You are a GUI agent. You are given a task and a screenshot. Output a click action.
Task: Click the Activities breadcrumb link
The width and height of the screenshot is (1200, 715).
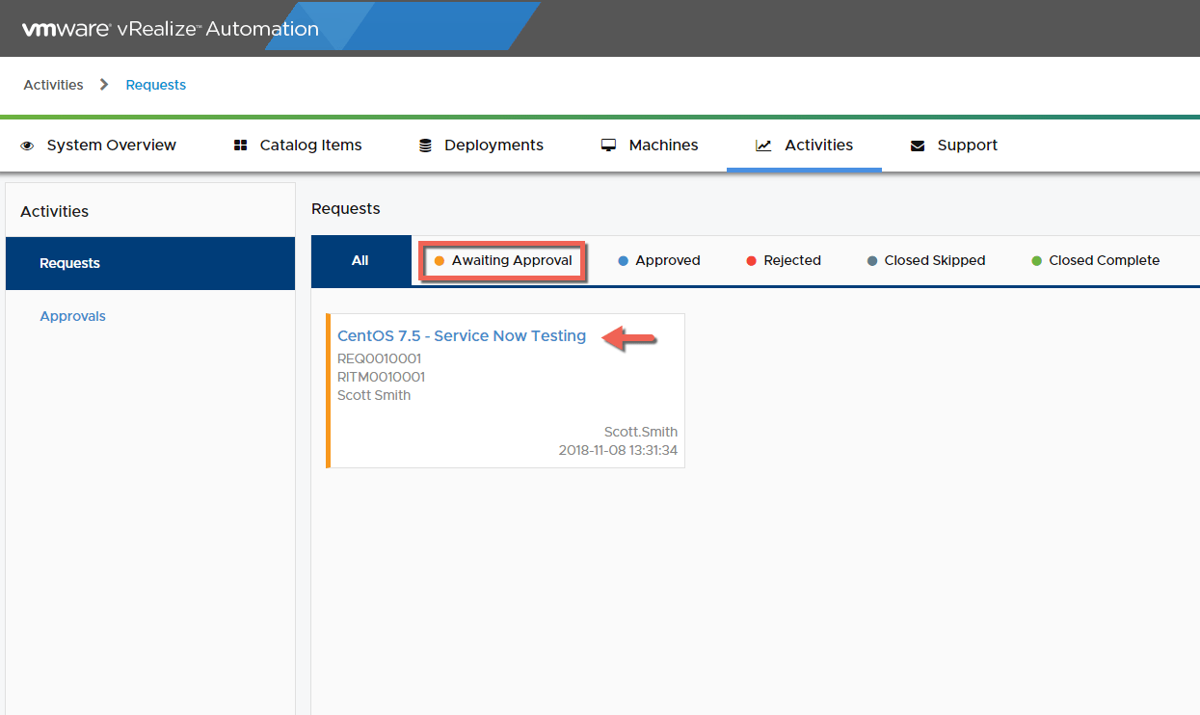[x=53, y=85]
